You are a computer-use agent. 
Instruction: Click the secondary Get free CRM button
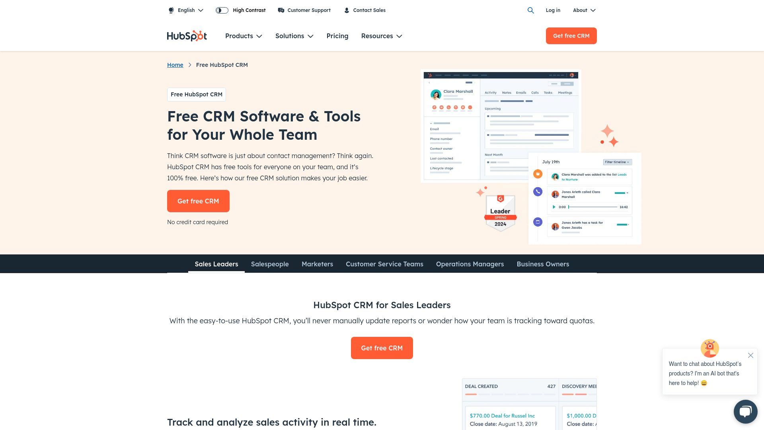tap(382, 348)
